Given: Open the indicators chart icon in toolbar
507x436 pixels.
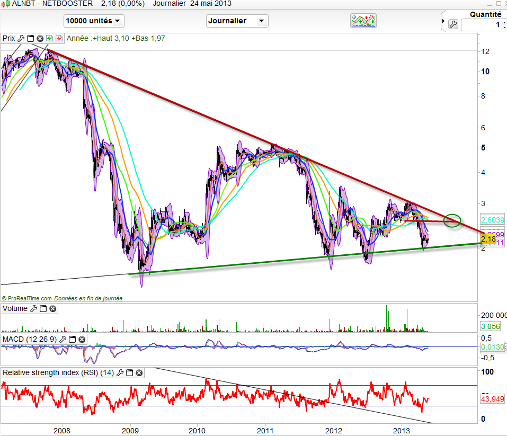Looking at the screenshot, I should click(x=363, y=21).
